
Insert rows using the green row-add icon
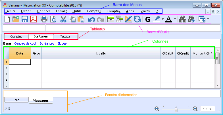111,19
